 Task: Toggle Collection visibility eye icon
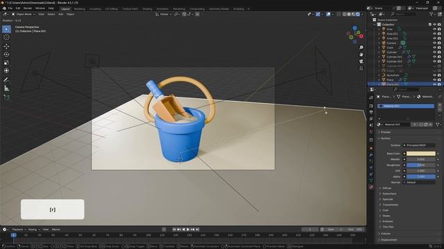coord(434,25)
